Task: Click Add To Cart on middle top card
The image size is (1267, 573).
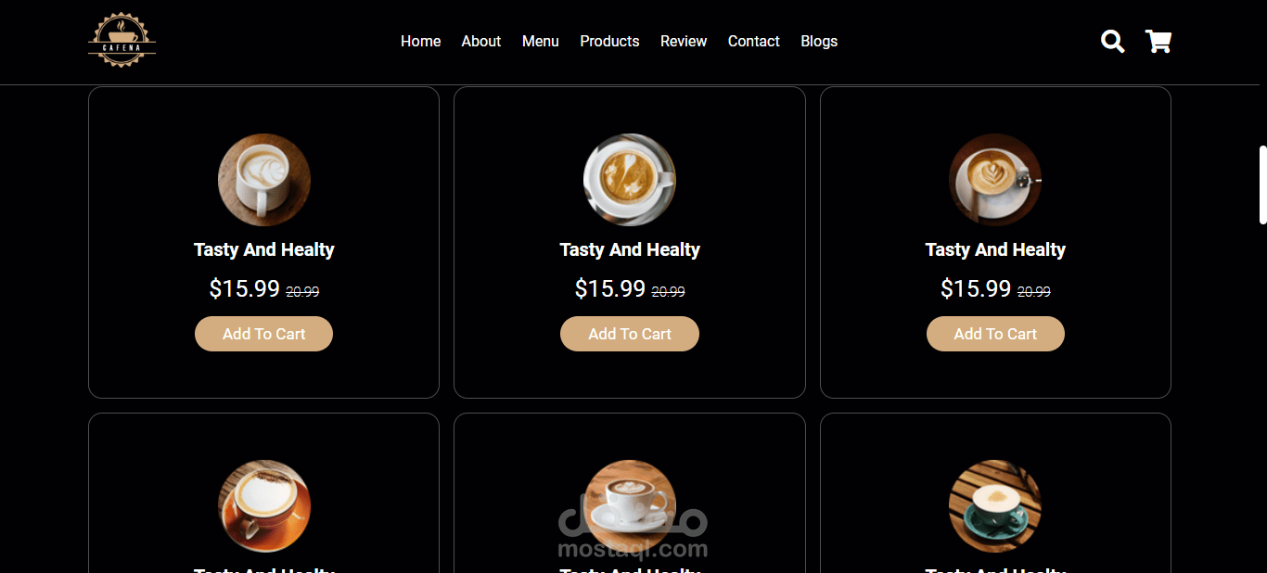Action: pos(630,334)
